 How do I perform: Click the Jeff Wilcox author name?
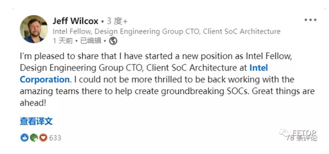76,21
